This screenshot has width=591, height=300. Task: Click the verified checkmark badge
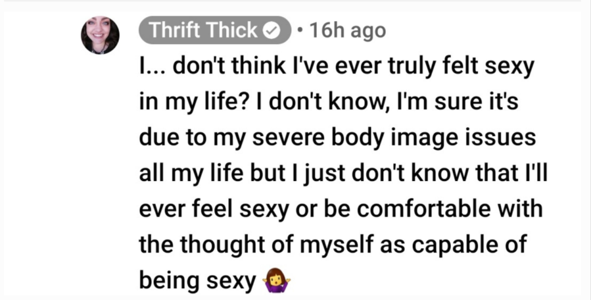(272, 31)
